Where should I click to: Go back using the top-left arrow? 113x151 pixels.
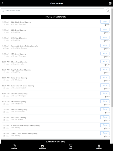(x=3, y=3)
